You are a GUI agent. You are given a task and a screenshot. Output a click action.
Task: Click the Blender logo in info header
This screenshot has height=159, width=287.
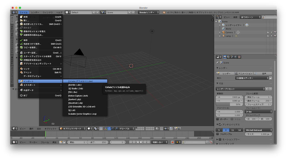(x=164, y=12)
